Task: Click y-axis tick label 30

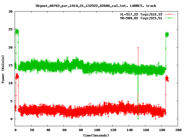Action: click(10, 11)
